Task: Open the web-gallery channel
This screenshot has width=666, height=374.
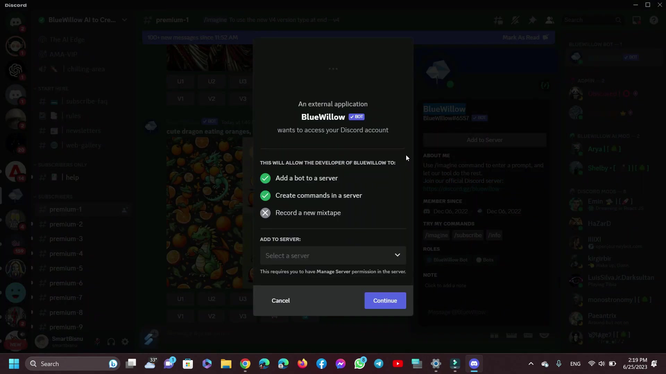Action: point(83,145)
